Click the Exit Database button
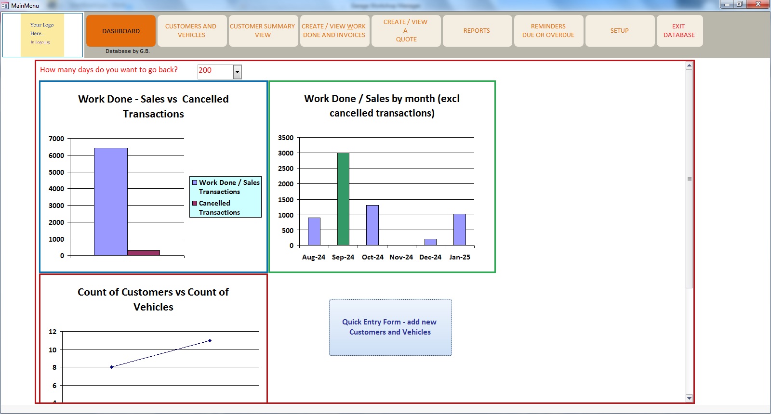Image resolution: width=771 pixels, height=414 pixels. click(679, 31)
